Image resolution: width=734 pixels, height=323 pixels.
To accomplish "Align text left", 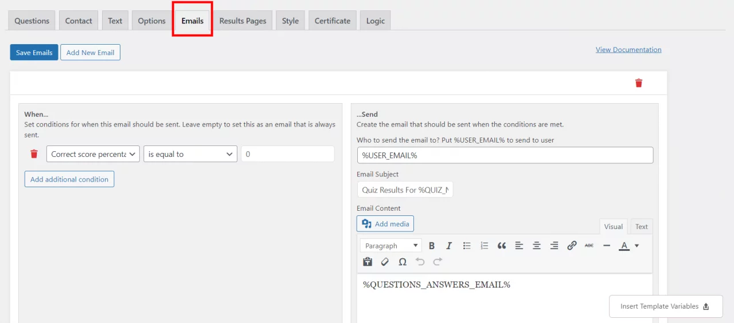I will pyautogui.click(x=519, y=246).
